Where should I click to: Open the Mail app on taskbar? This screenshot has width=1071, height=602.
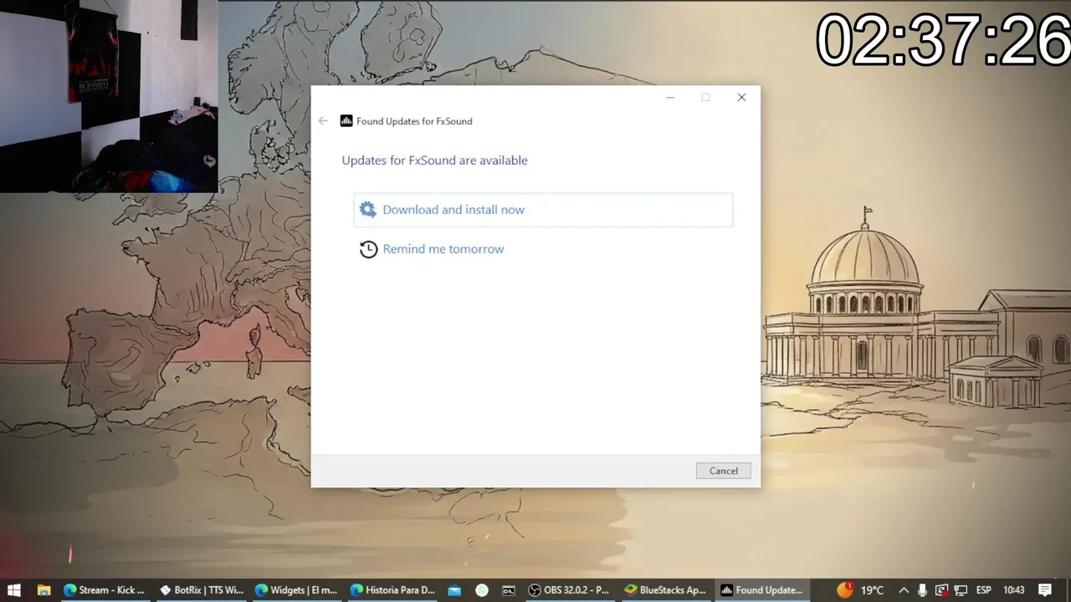coord(454,590)
